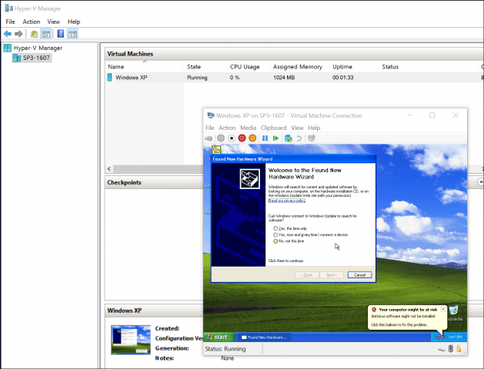
Task: Click the Revert undo arrow icon
Action: (x=299, y=138)
